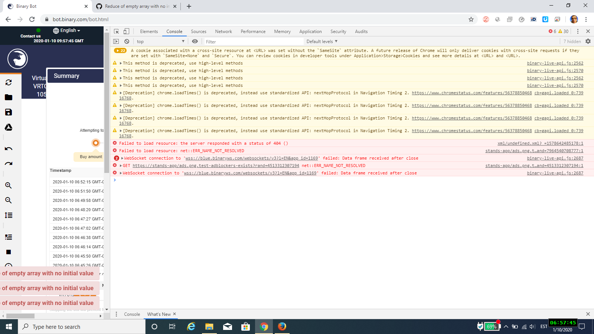
Task: Expand the last WebSocket connection error
Action: coord(121,173)
